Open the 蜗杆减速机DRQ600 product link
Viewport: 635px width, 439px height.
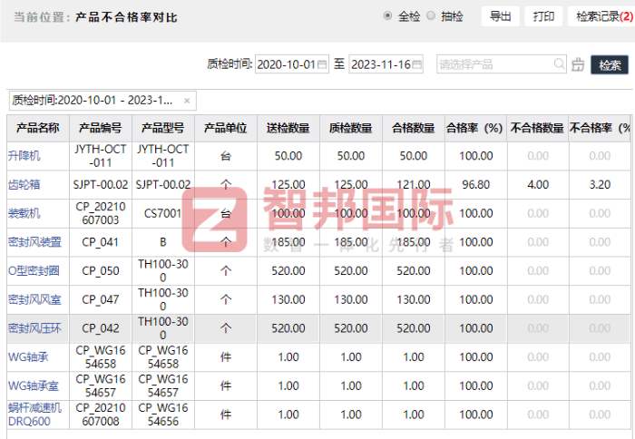pos(34,415)
